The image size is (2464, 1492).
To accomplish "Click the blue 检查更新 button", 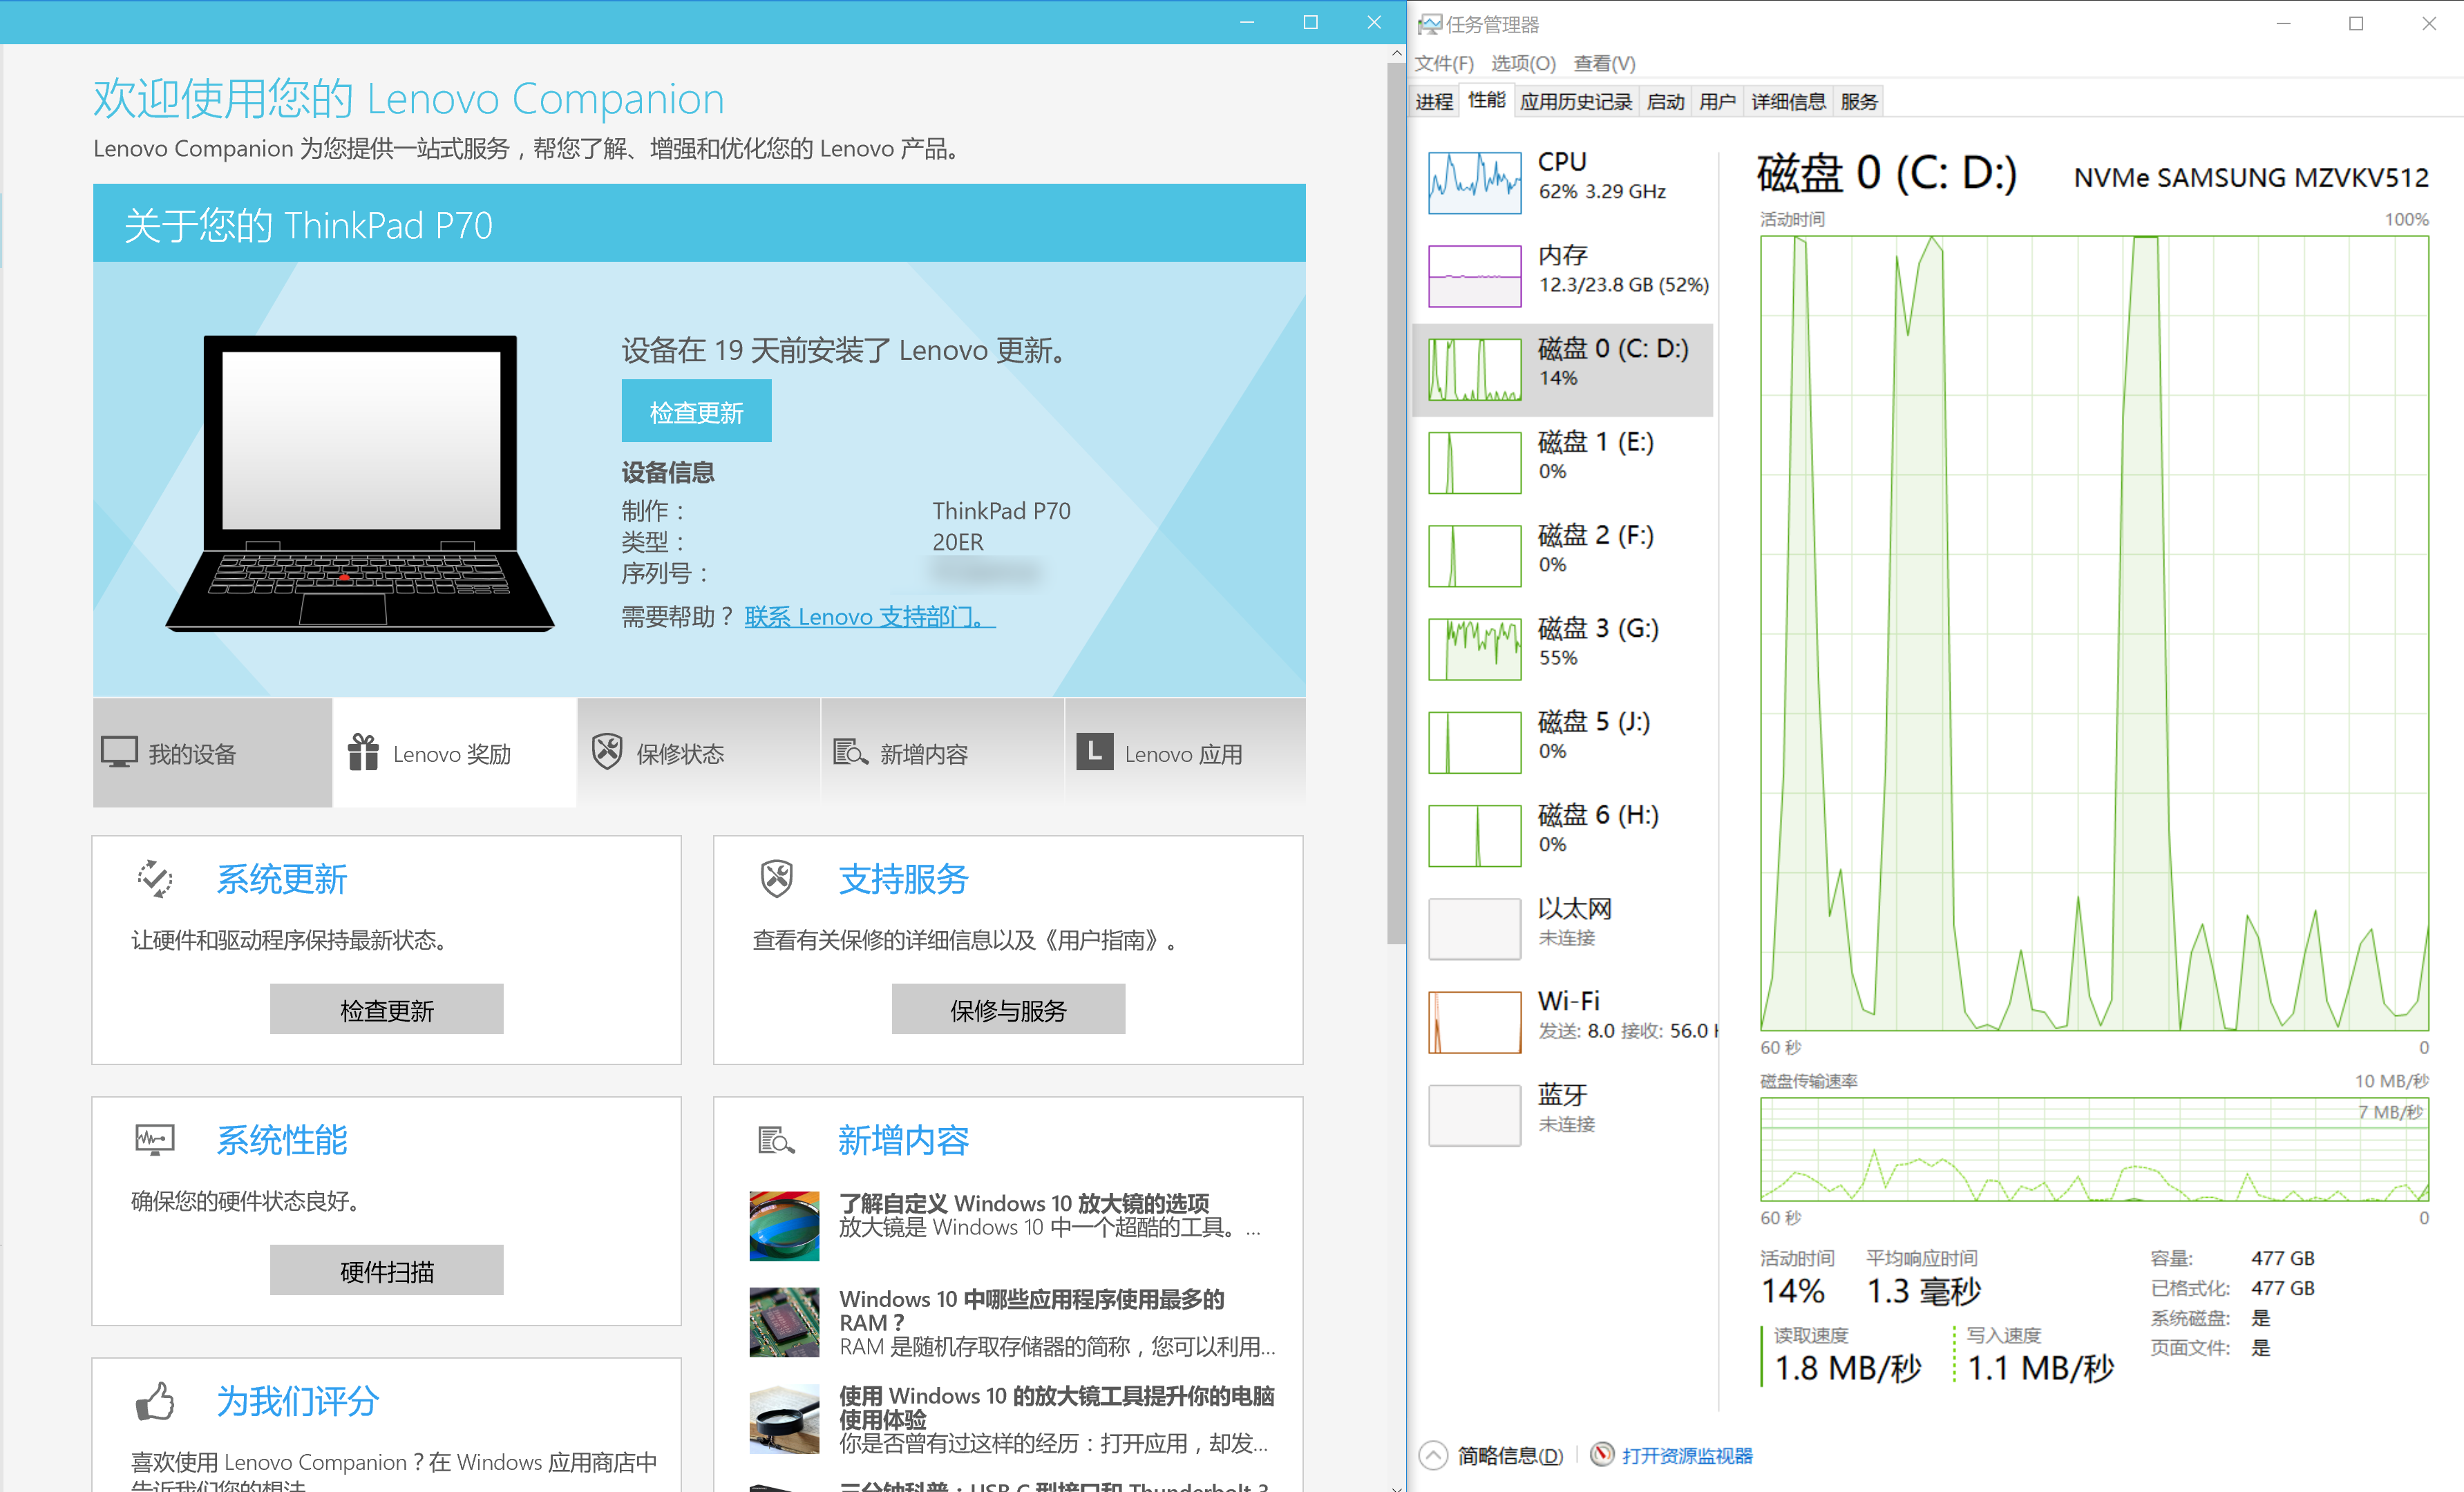I will coord(696,412).
